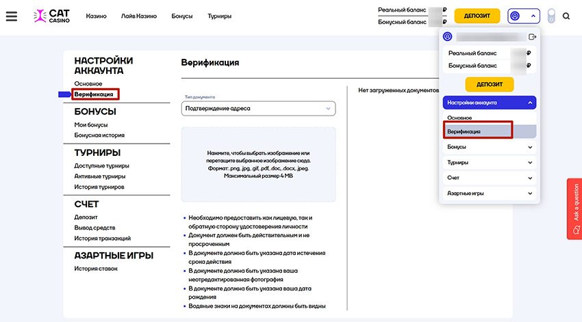Click the logout icon in the profile panel

532,37
